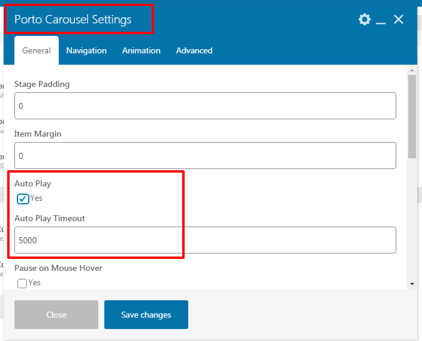The width and height of the screenshot is (422, 341).
Task: Focus the Item Margin text field
Action: (205, 156)
